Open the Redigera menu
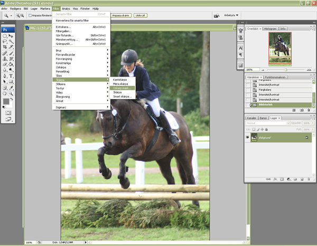The image size is (317, 246). click(15, 8)
